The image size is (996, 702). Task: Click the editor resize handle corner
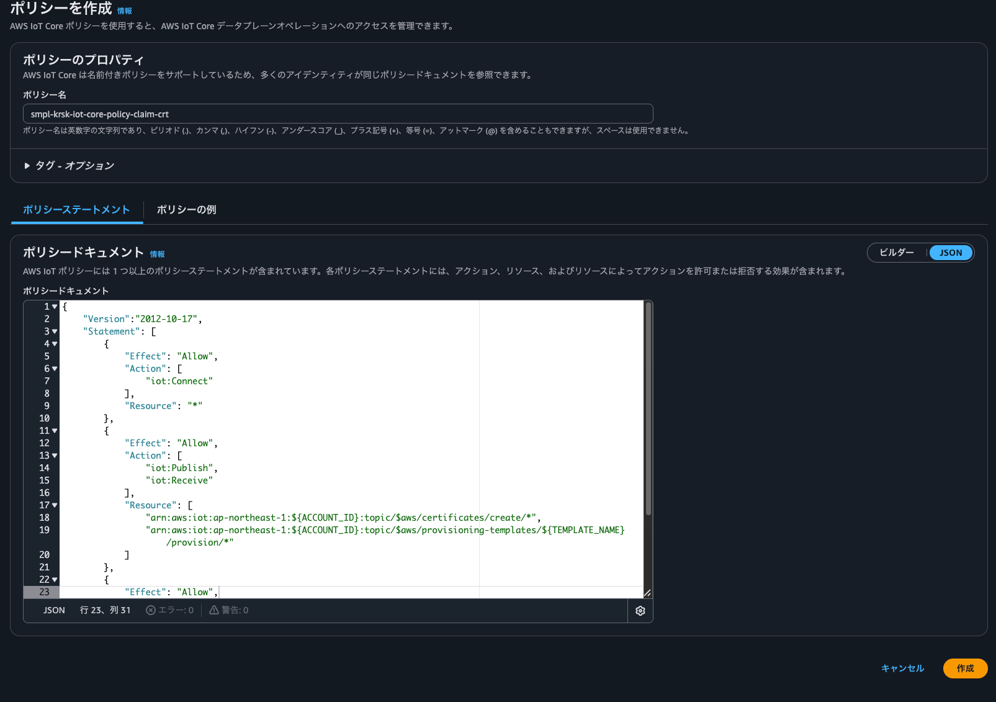647,593
